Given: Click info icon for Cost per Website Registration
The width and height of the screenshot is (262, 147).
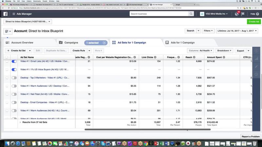Looking at the screenshot, I should 135,57.
